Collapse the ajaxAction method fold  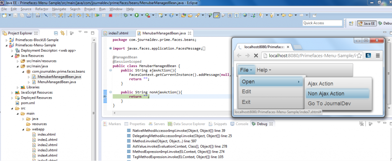coord(110,70)
